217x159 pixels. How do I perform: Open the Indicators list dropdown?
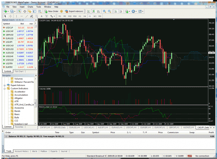tap(127, 11)
